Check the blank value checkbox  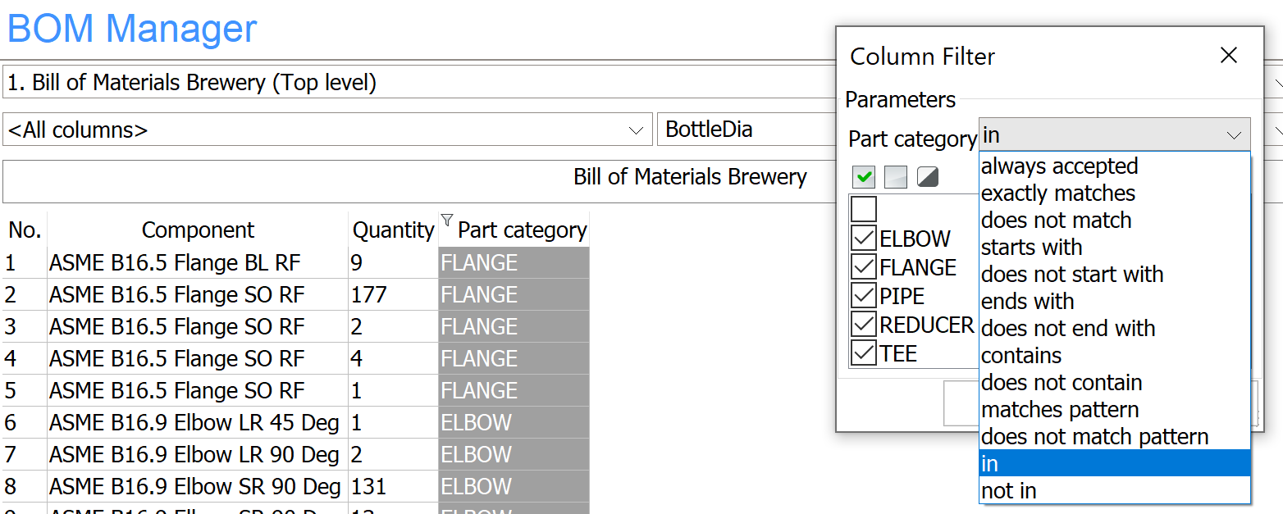click(864, 209)
